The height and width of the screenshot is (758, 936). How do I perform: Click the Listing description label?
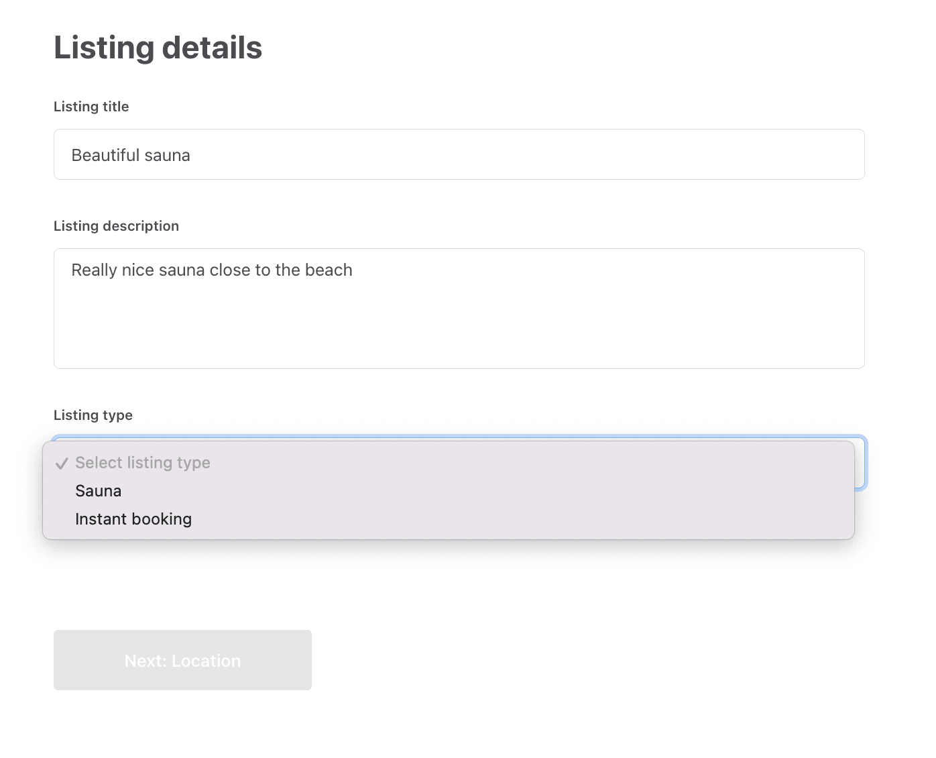(116, 226)
